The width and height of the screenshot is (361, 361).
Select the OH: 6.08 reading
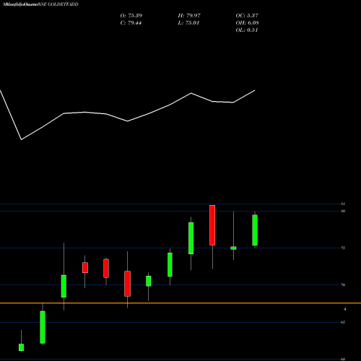247,23
